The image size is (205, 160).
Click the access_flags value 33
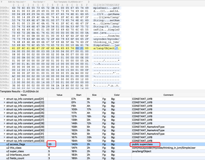click(x=50, y=144)
